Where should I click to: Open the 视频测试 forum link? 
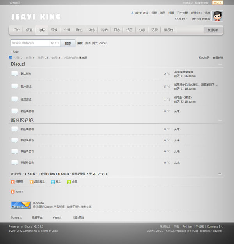click(x=26, y=99)
